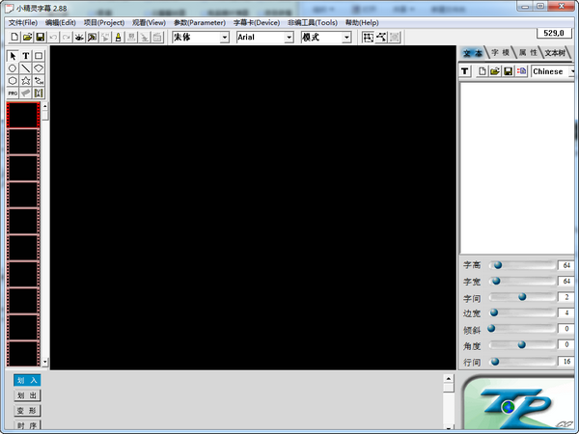
Task: Click the 行间 slider knob
Action: pyautogui.click(x=495, y=362)
